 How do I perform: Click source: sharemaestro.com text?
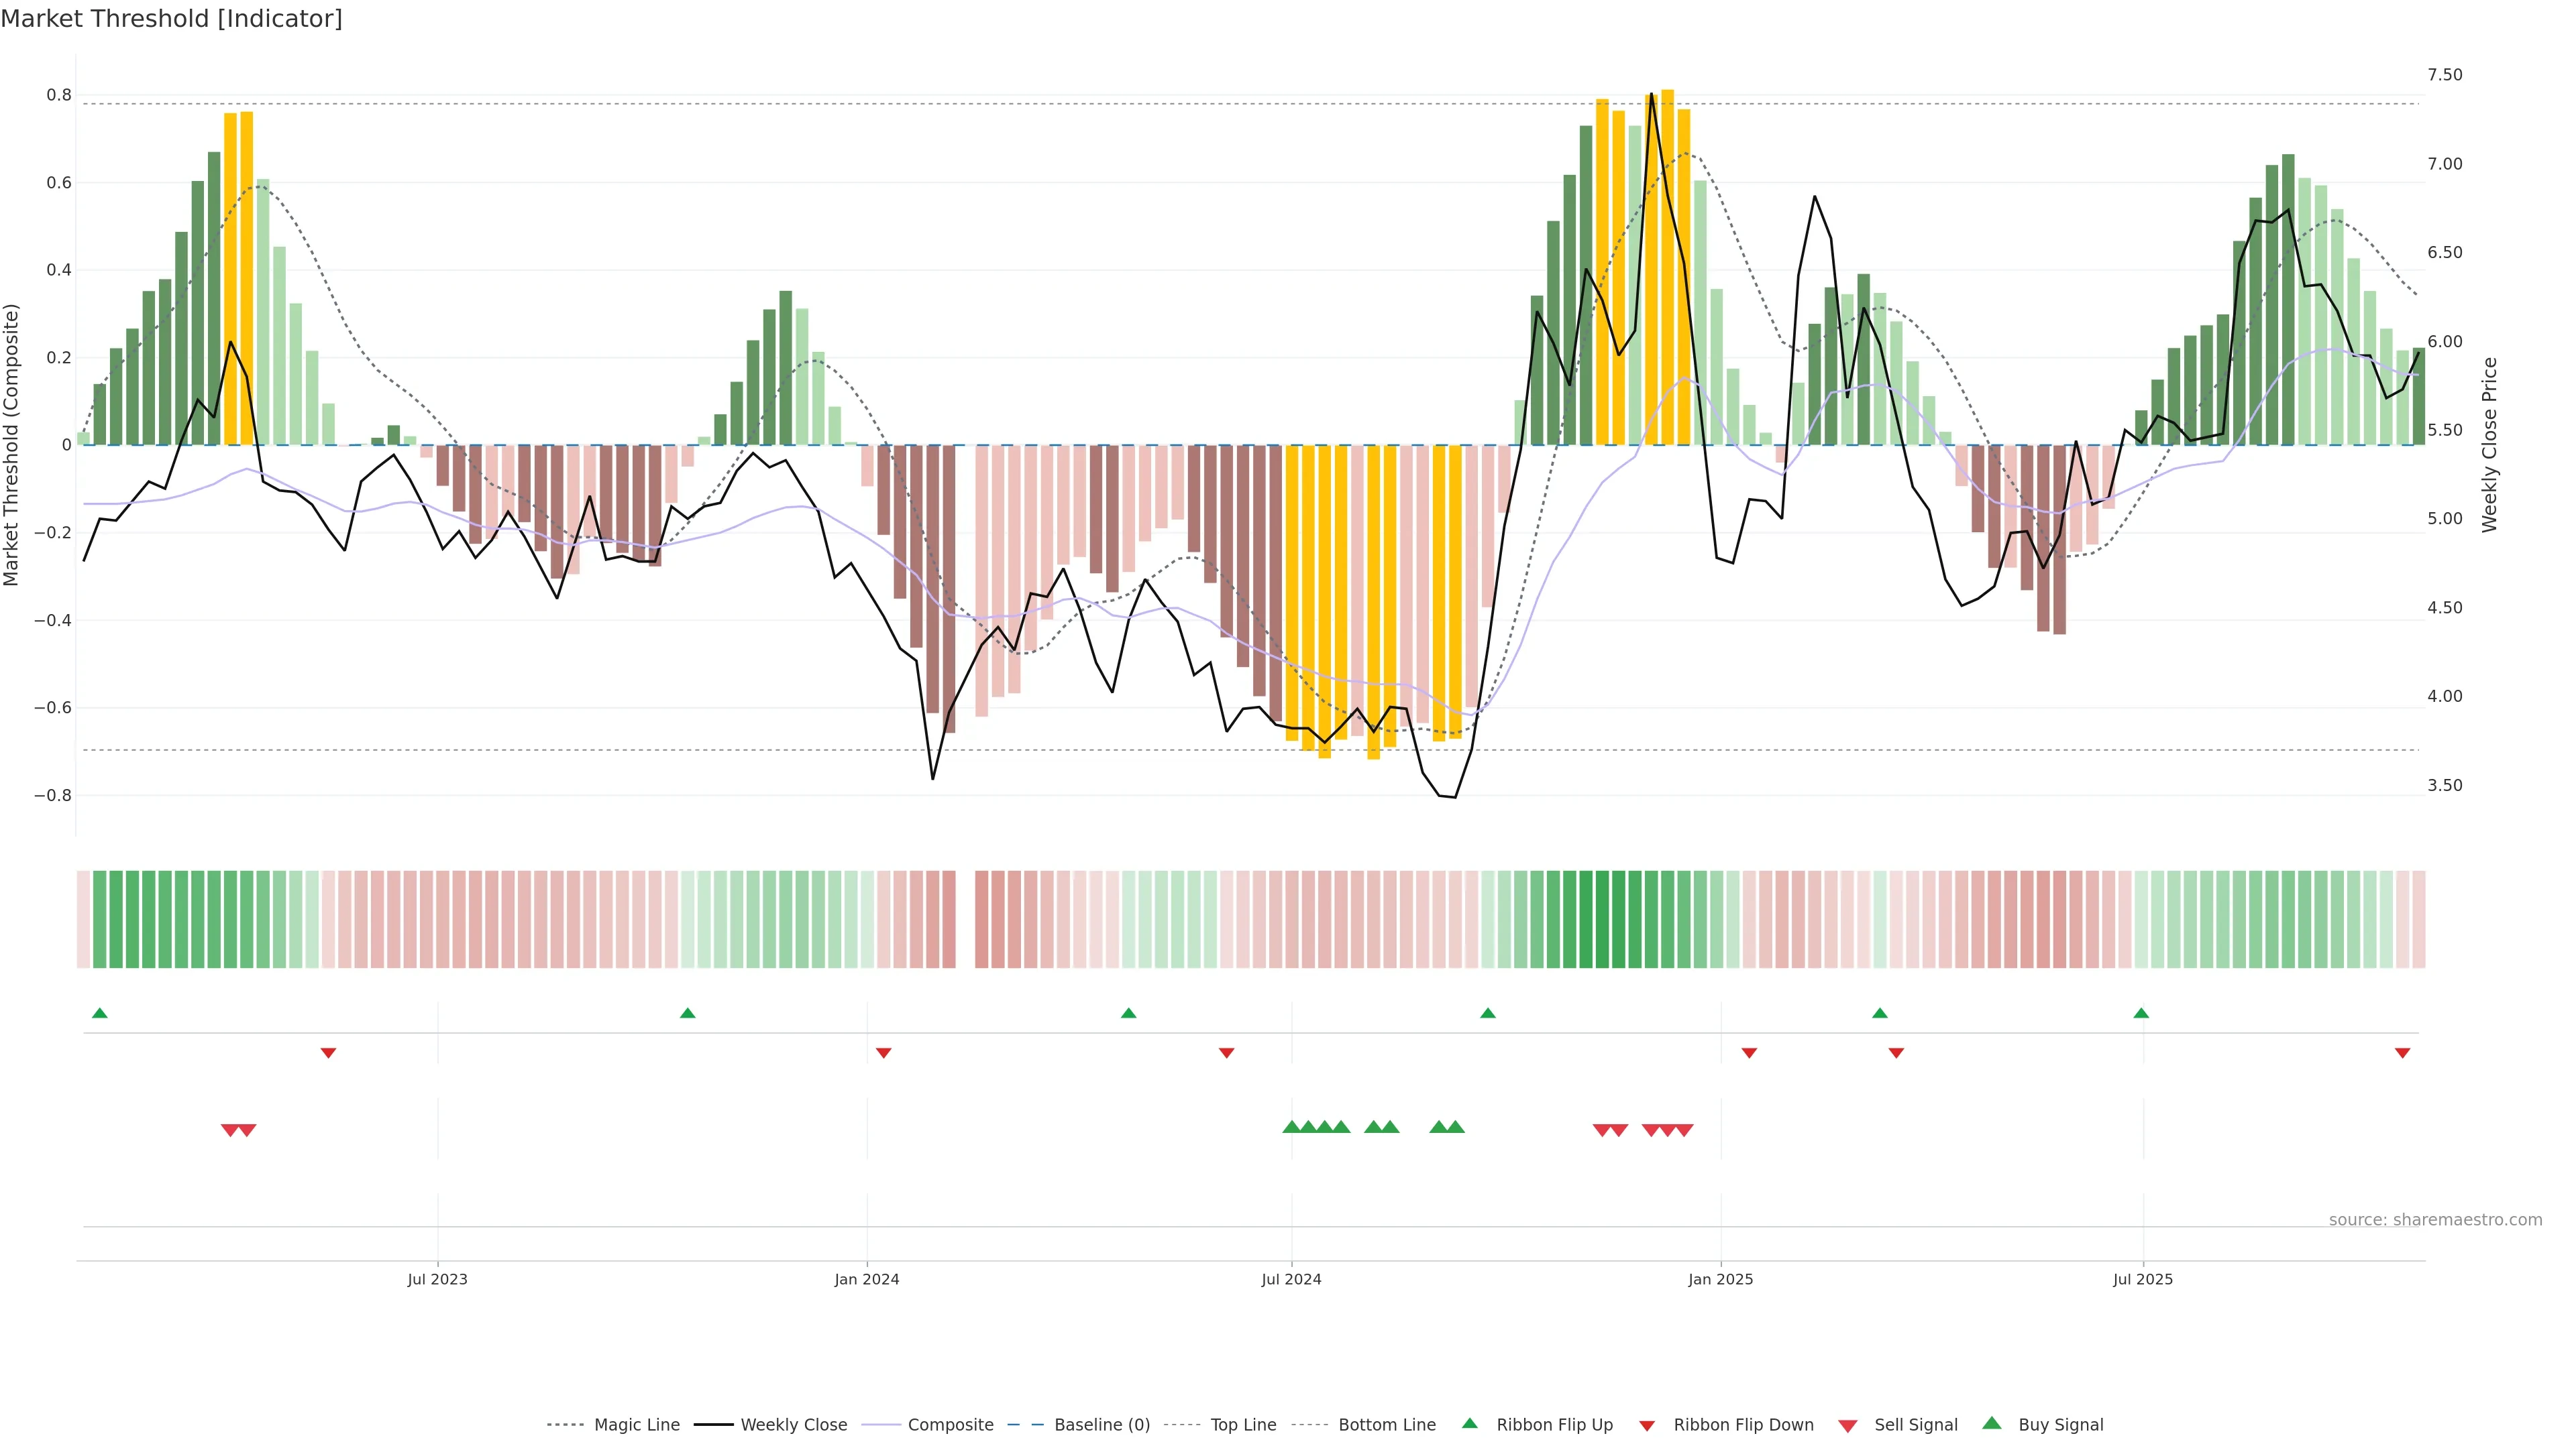click(x=2435, y=1219)
